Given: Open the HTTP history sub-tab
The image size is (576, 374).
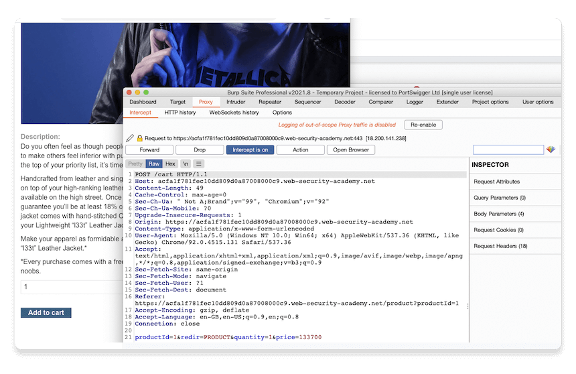Looking at the screenshot, I should click(x=180, y=113).
